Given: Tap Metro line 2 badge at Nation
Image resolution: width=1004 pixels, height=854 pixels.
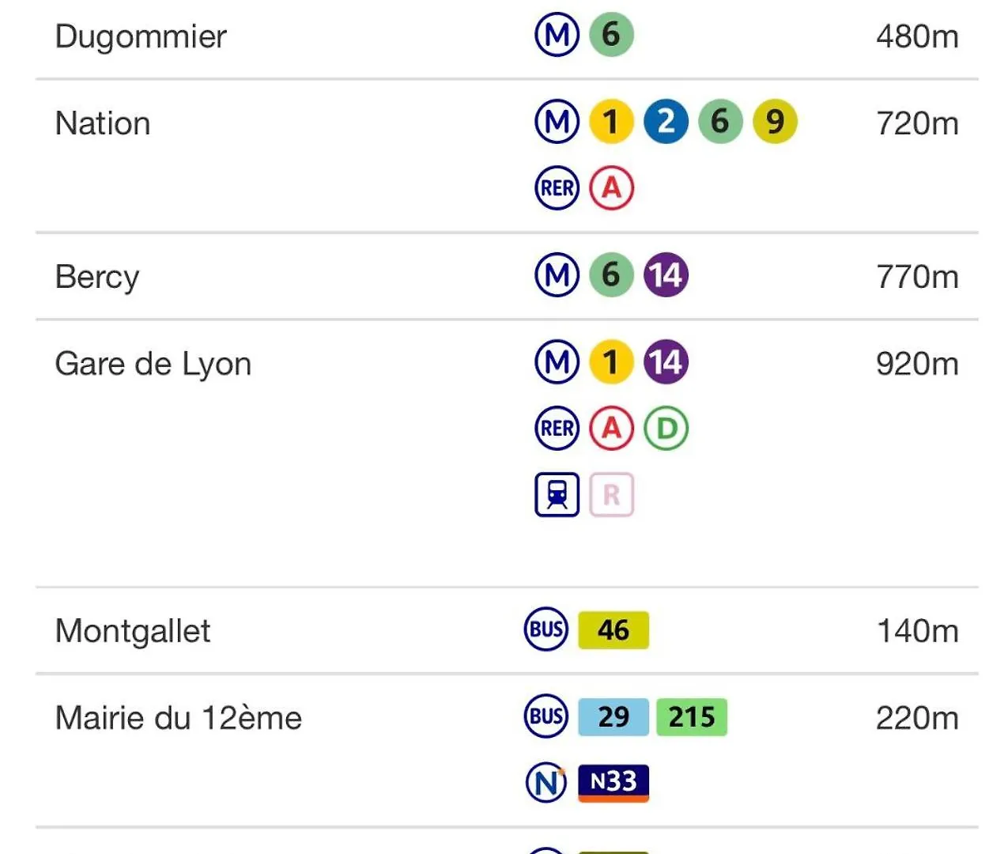Looking at the screenshot, I should point(666,121).
